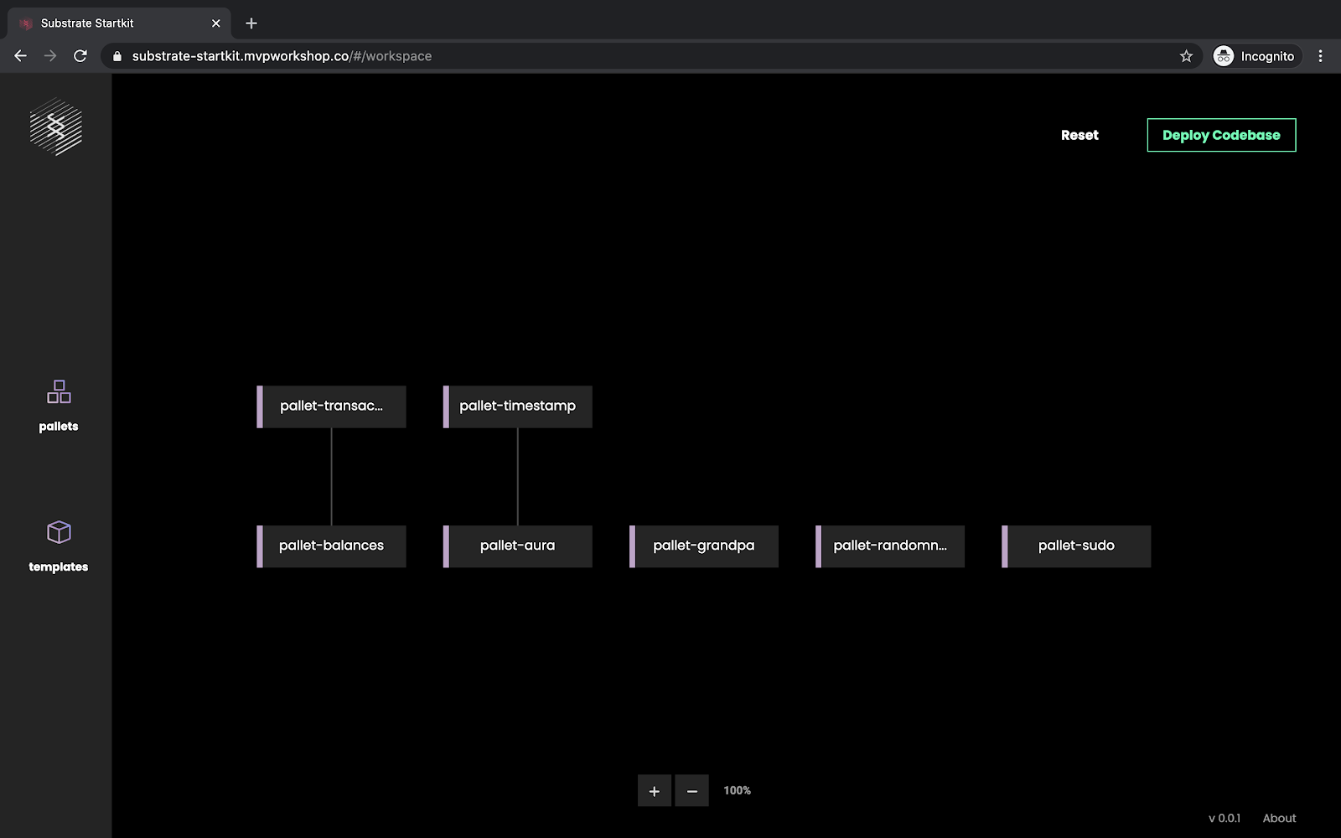Select the pallet-grandpa node

coord(704,546)
